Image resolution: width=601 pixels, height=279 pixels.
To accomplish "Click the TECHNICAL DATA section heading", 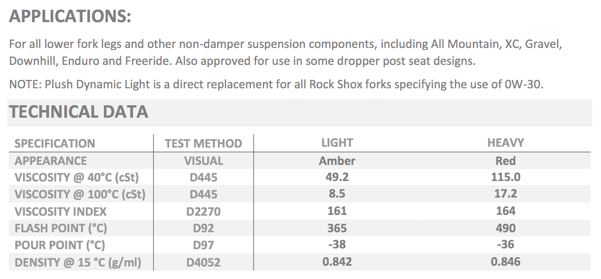I will (79, 112).
